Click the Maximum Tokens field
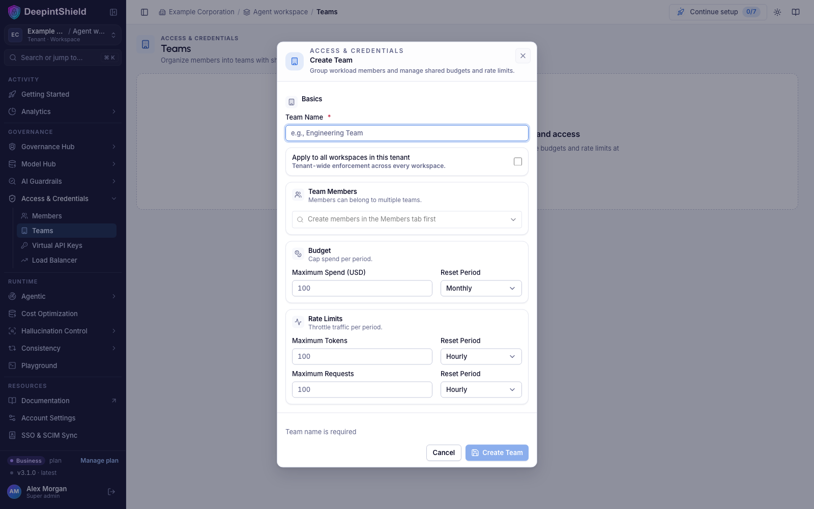814x509 pixels. pos(362,356)
